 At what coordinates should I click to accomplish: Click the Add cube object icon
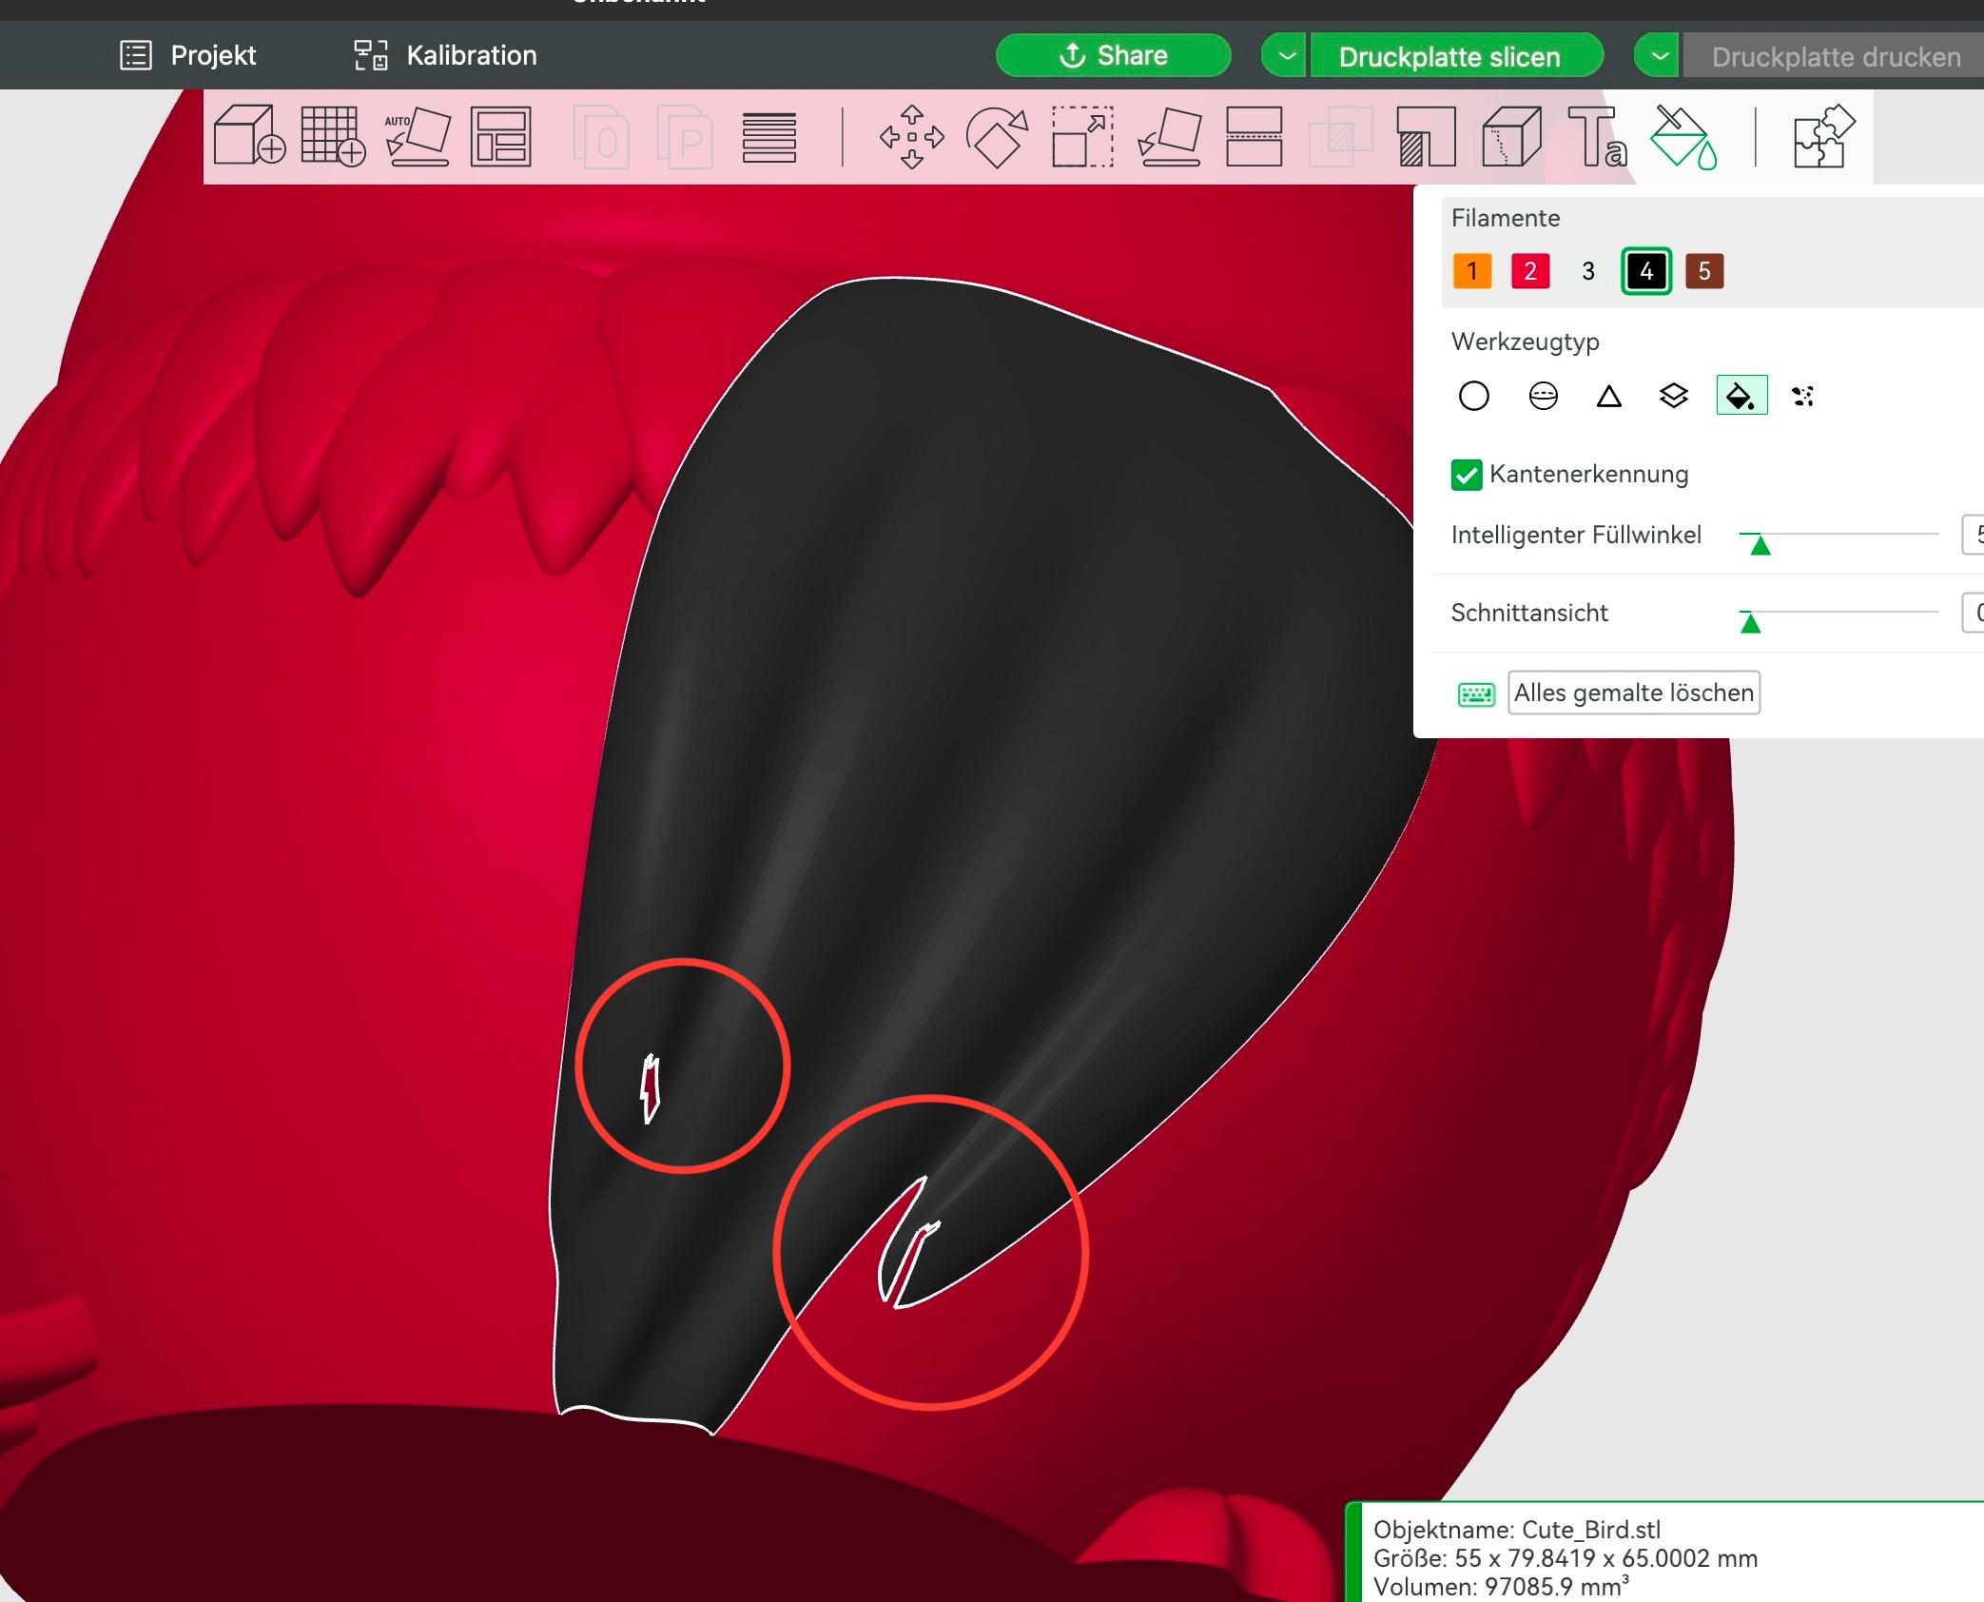pyautogui.click(x=249, y=136)
